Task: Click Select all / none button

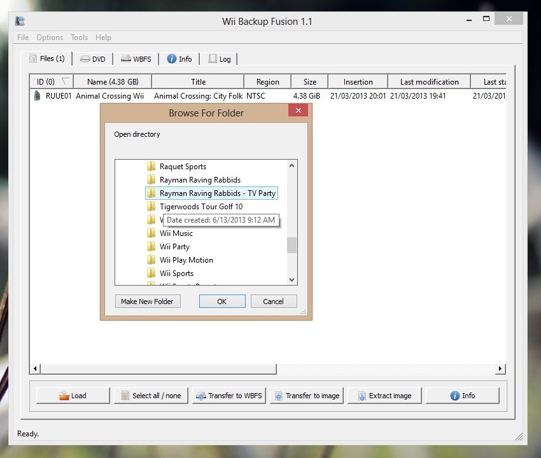Action: pos(151,396)
